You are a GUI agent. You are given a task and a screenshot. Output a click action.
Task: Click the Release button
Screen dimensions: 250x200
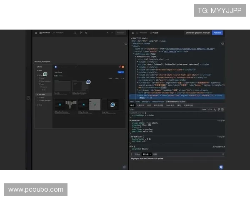217,32
